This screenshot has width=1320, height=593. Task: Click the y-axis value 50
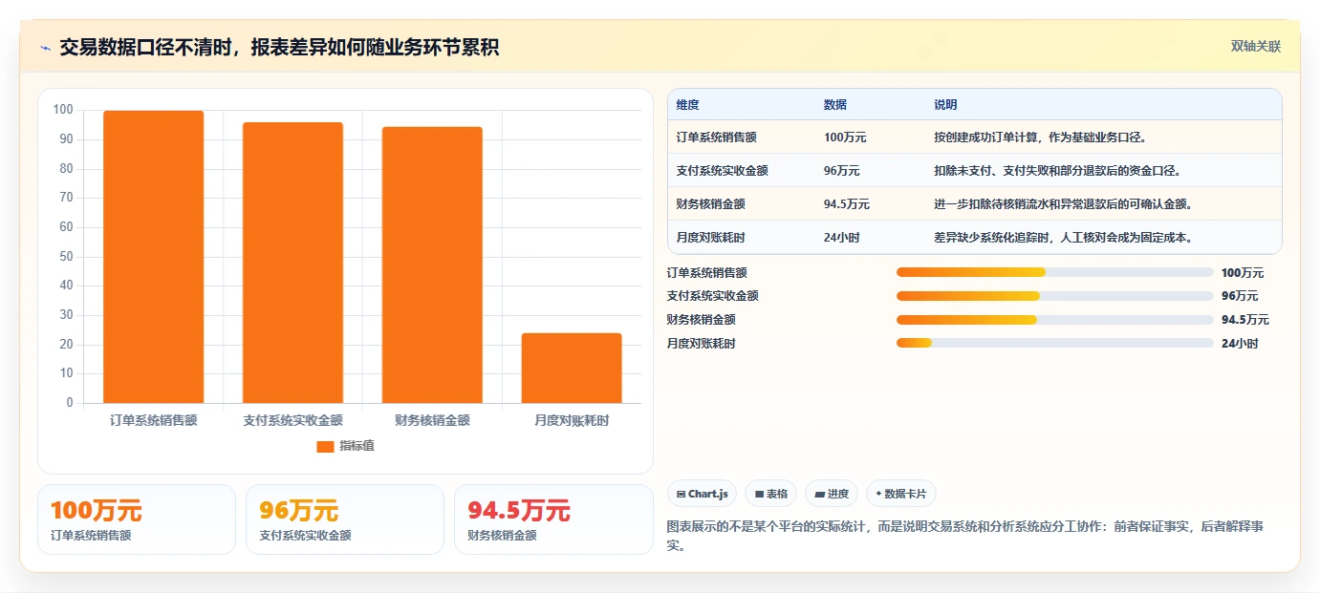(x=66, y=256)
